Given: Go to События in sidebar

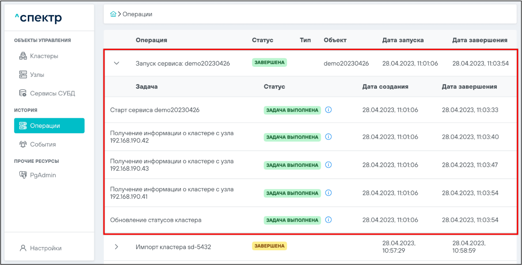Looking at the screenshot, I should (x=43, y=144).
